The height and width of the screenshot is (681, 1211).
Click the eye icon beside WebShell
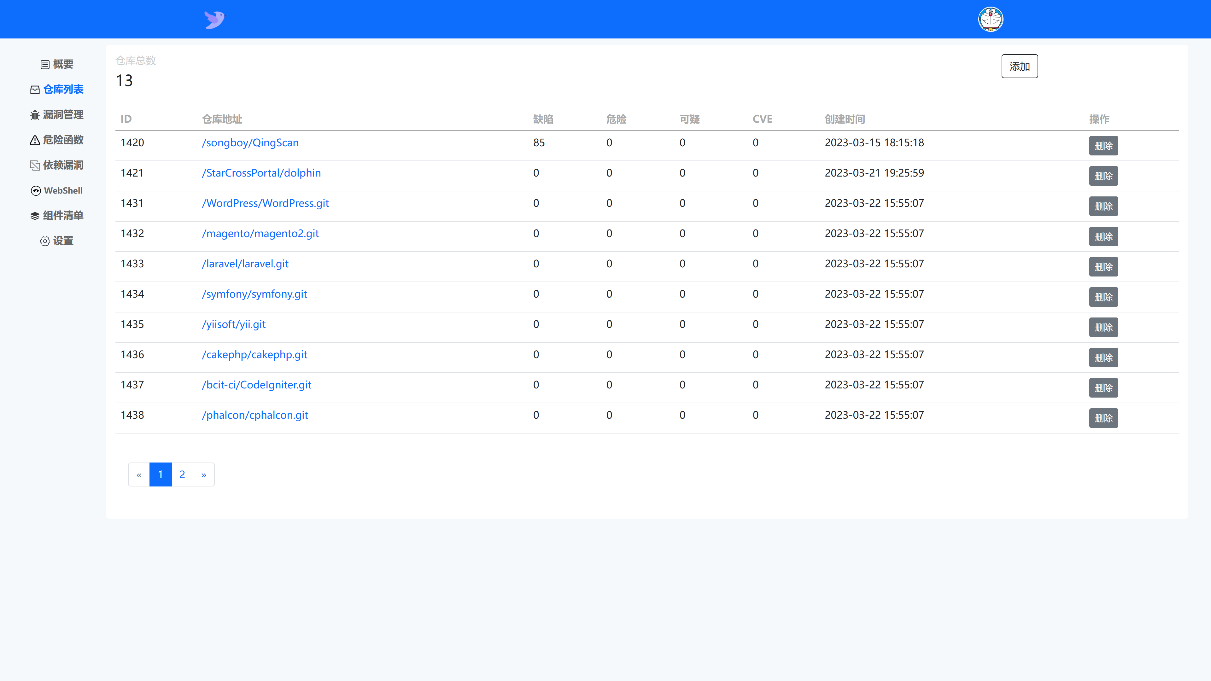tap(36, 191)
